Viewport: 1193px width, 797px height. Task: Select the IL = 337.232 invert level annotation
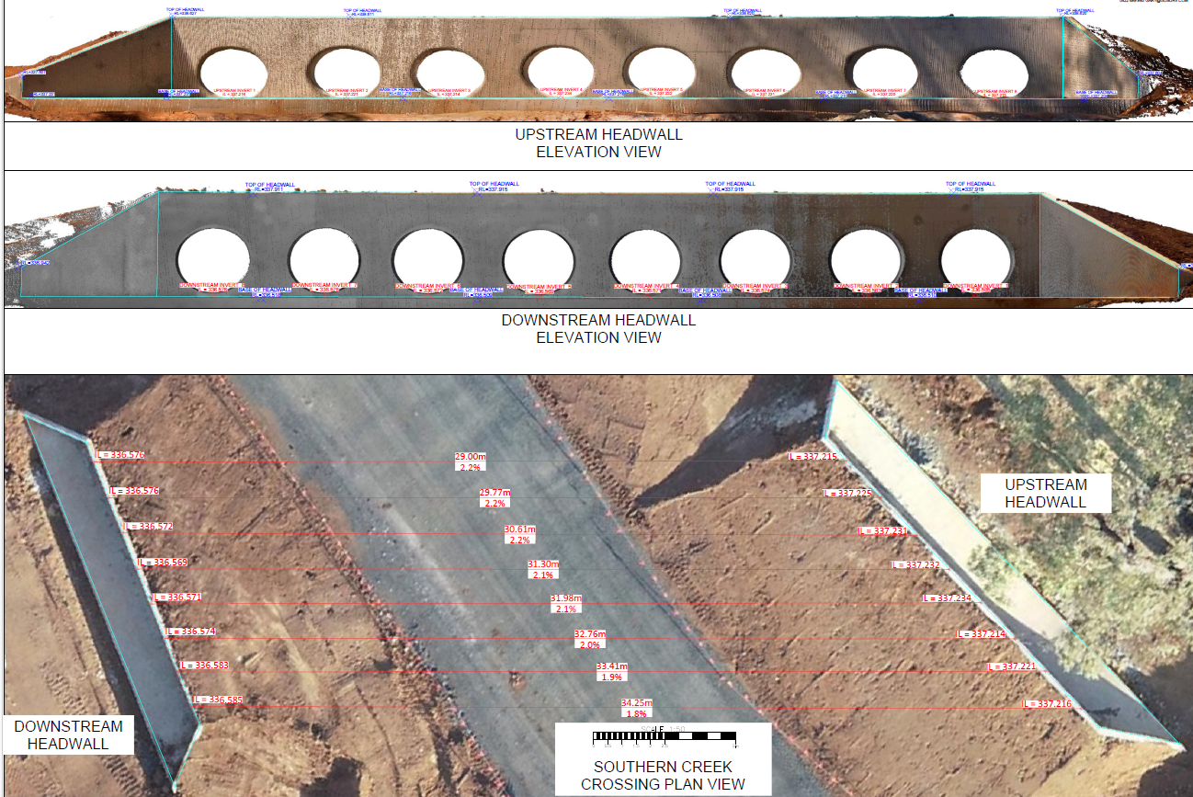click(915, 564)
